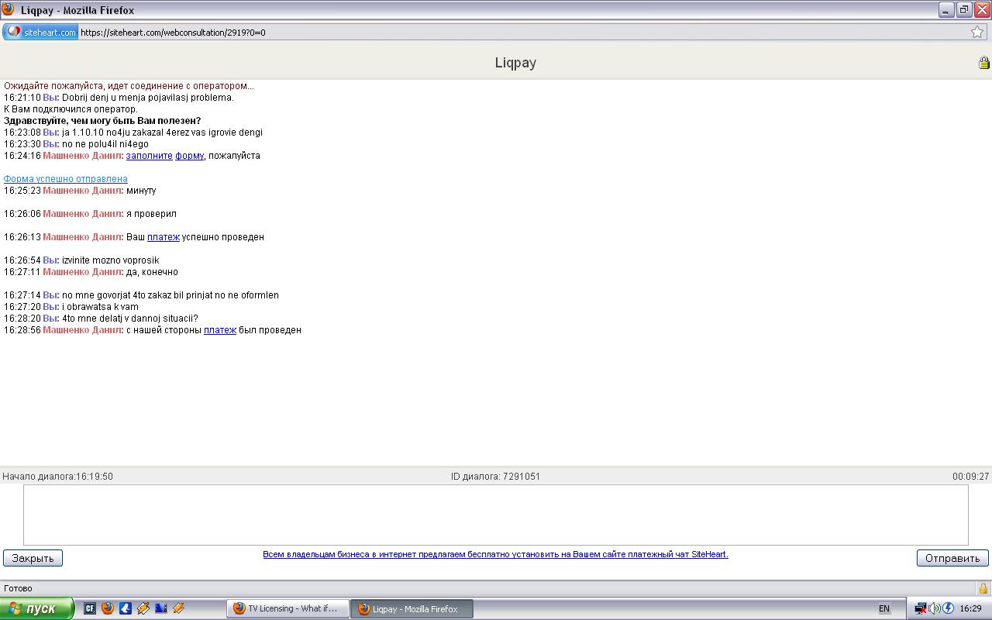Click the 00:09:27 dialog timer

[970, 477]
